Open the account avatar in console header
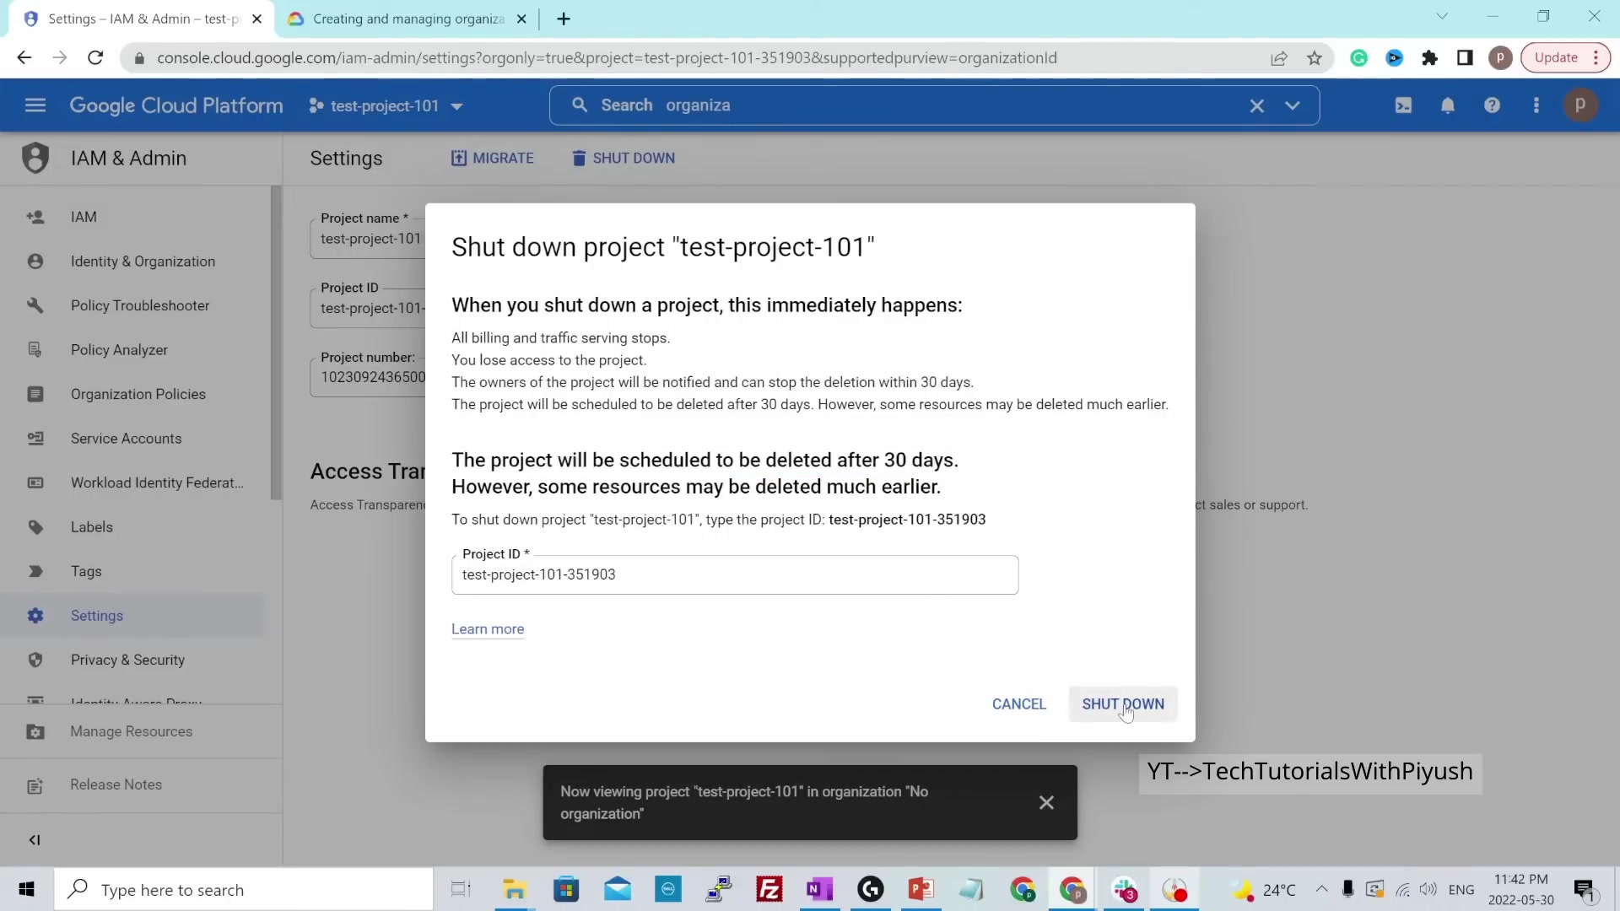1620x911 pixels. click(1580, 105)
